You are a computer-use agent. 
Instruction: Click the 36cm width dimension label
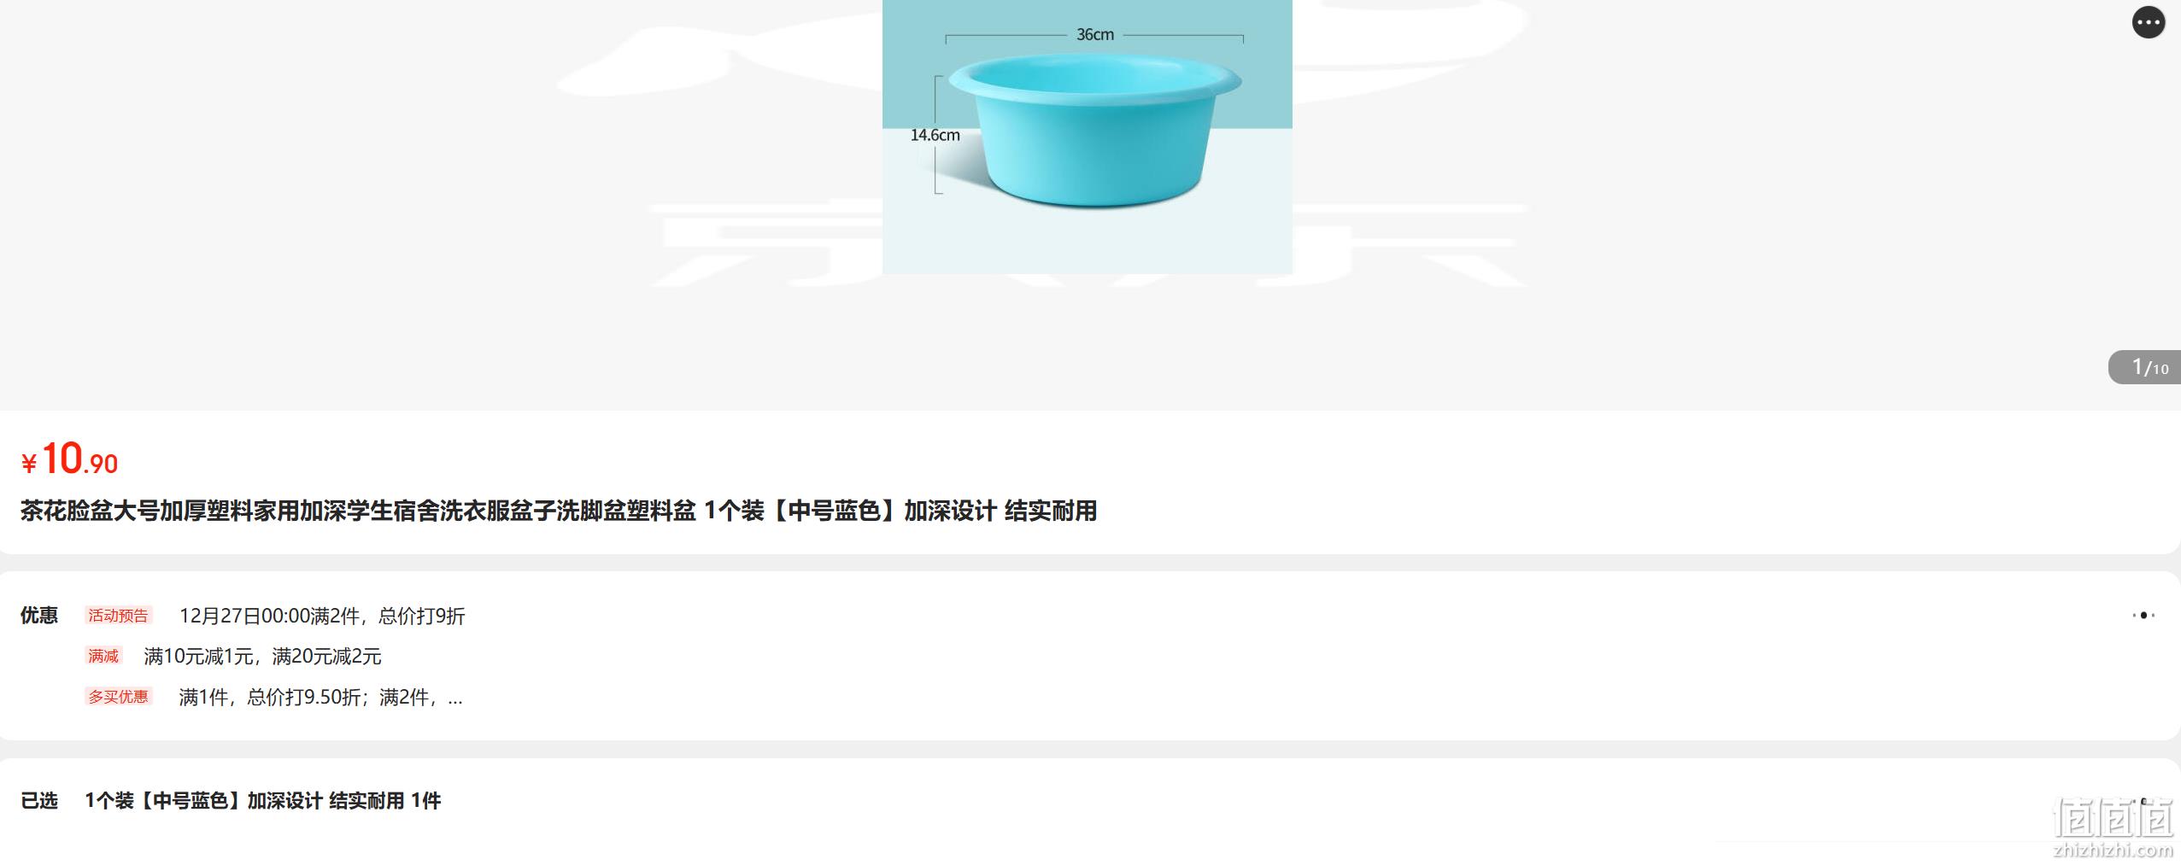1095,34
